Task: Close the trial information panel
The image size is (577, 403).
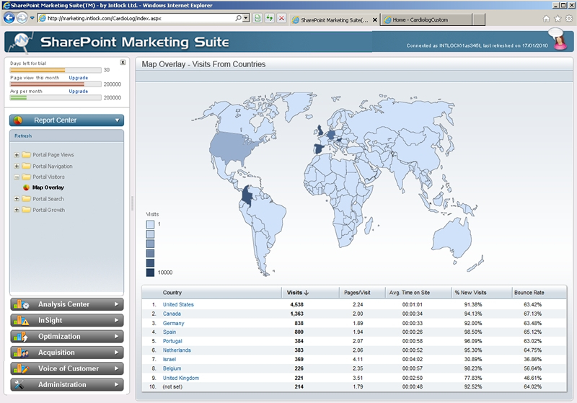Action: (x=123, y=62)
